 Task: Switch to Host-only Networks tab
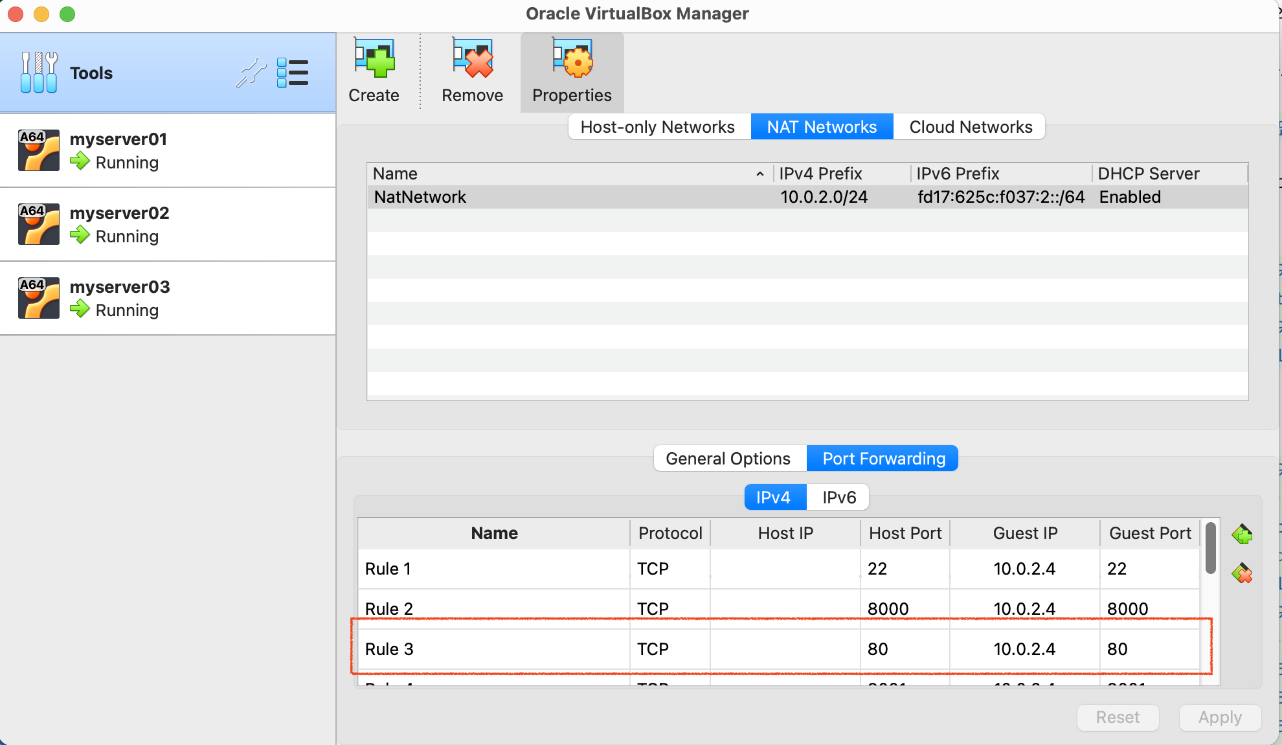[658, 127]
